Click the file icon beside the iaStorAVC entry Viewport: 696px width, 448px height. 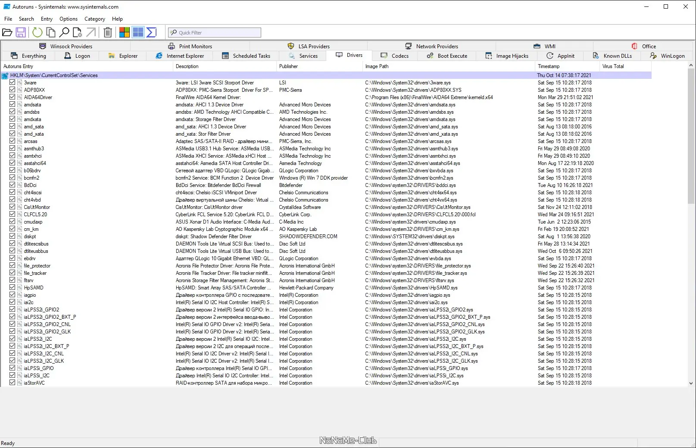(20, 383)
